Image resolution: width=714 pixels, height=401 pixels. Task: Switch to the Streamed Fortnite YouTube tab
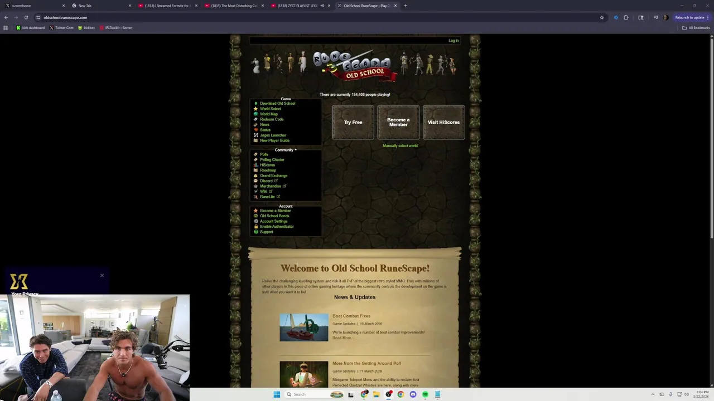click(167, 6)
